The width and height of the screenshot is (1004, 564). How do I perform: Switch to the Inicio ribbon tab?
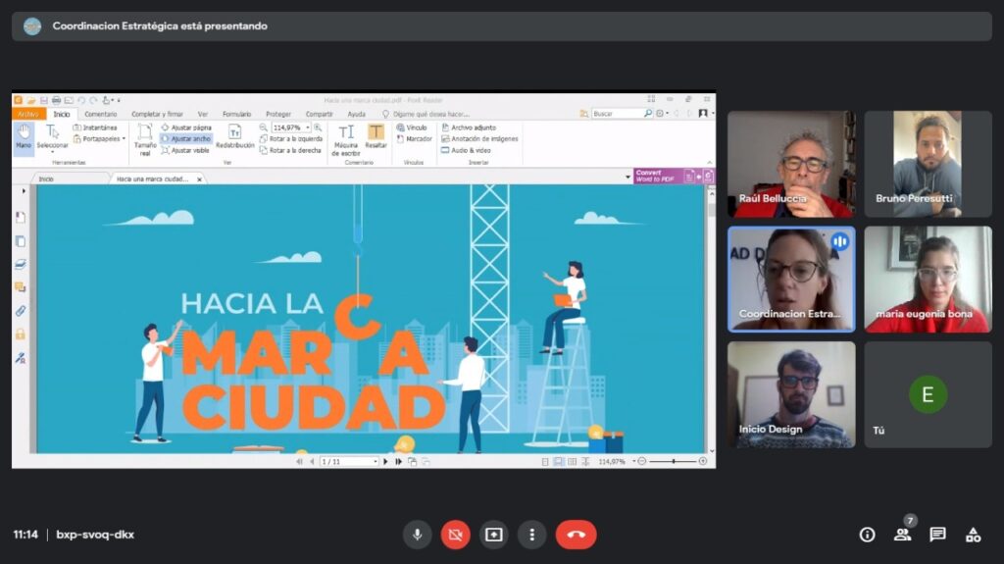pyautogui.click(x=62, y=114)
